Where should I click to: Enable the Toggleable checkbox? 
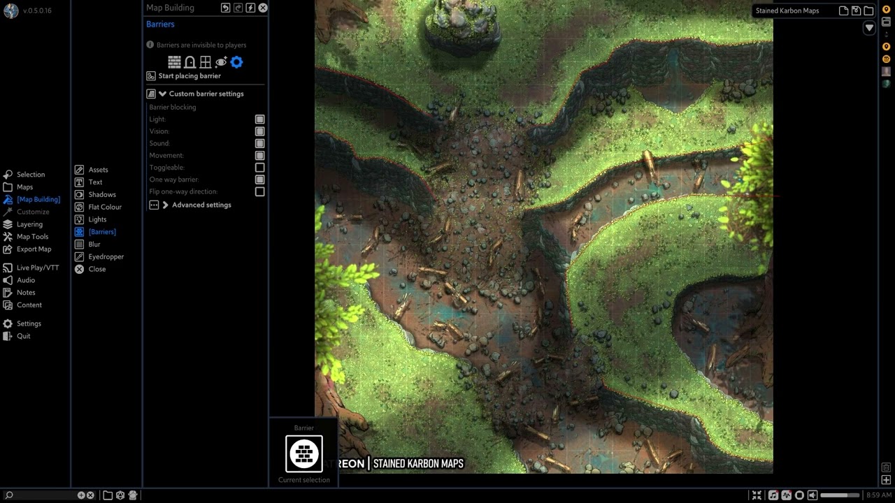point(260,168)
